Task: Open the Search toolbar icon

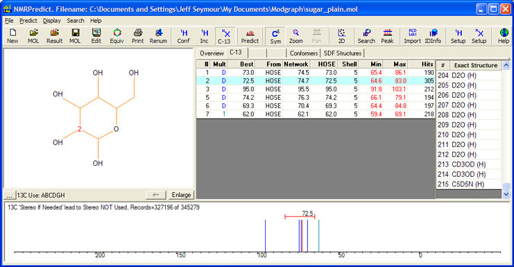Action: coord(366,36)
